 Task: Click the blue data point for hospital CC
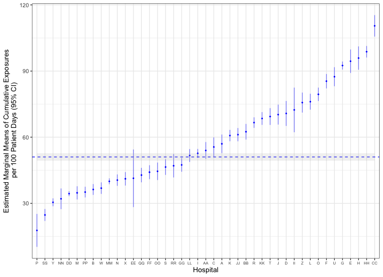pos(374,26)
